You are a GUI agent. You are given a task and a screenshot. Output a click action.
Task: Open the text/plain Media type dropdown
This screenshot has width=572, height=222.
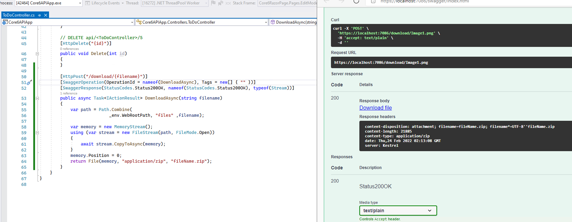point(398,211)
